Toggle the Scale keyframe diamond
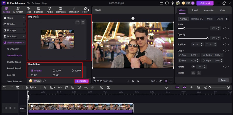 tap(226, 28)
